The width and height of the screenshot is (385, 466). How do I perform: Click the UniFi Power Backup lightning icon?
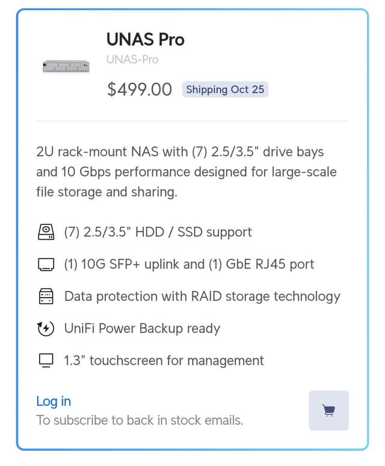pyautogui.click(x=46, y=329)
